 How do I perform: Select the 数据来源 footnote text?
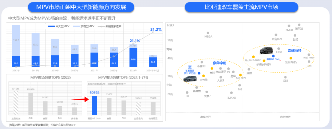tap(43, 125)
